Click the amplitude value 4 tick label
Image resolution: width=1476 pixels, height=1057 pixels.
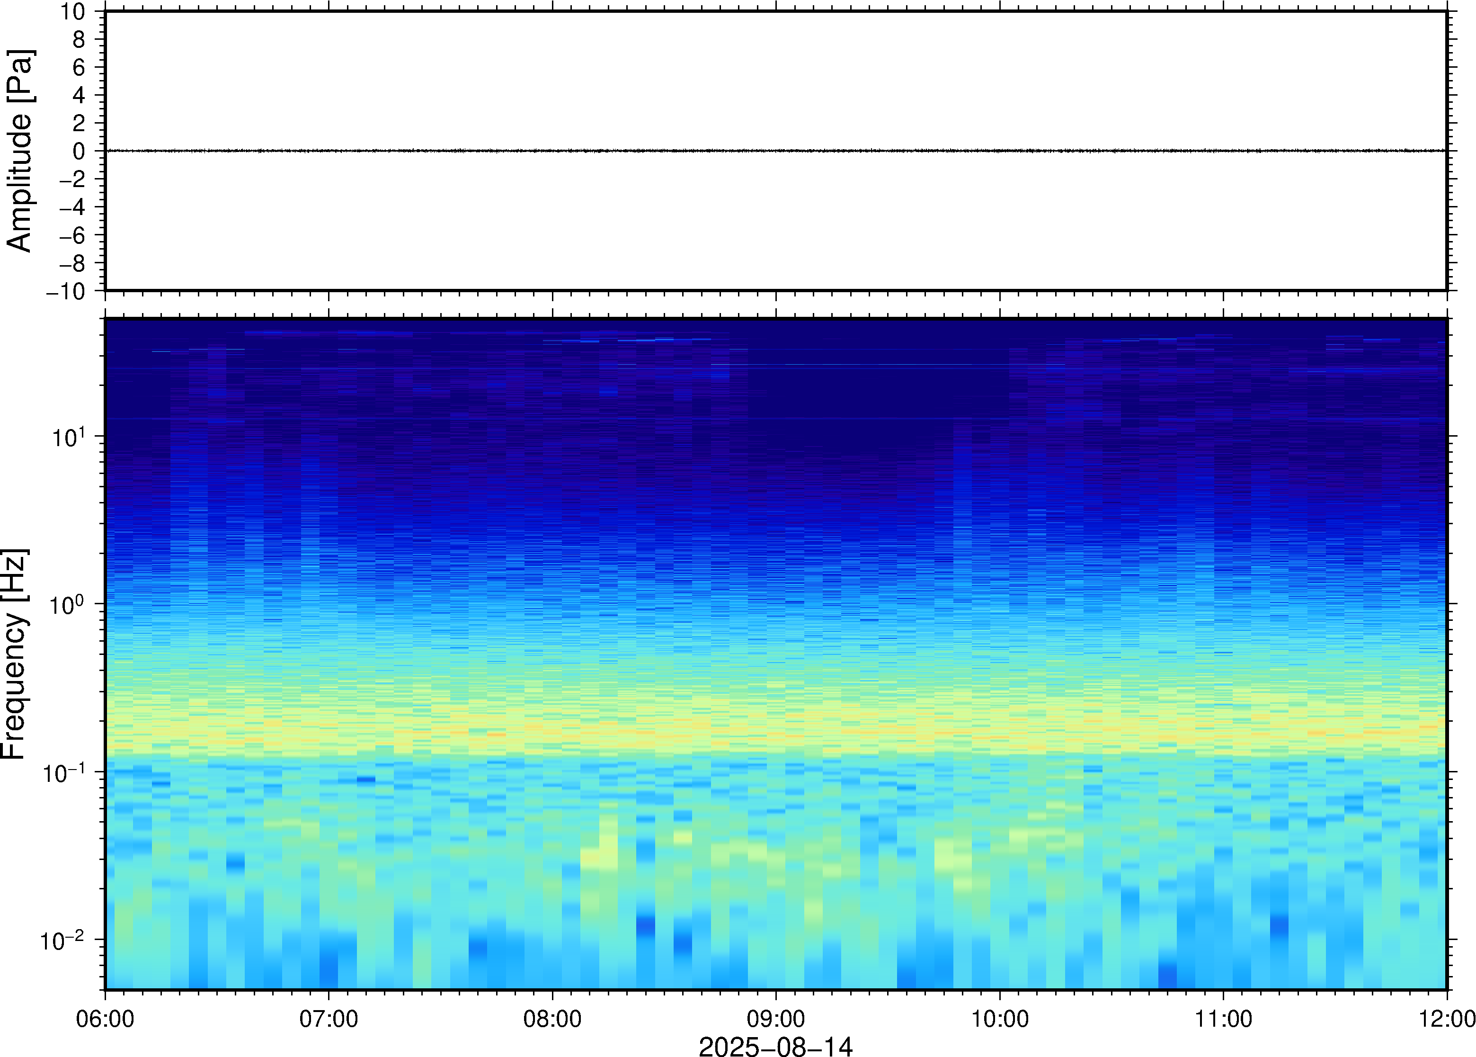point(79,95)
